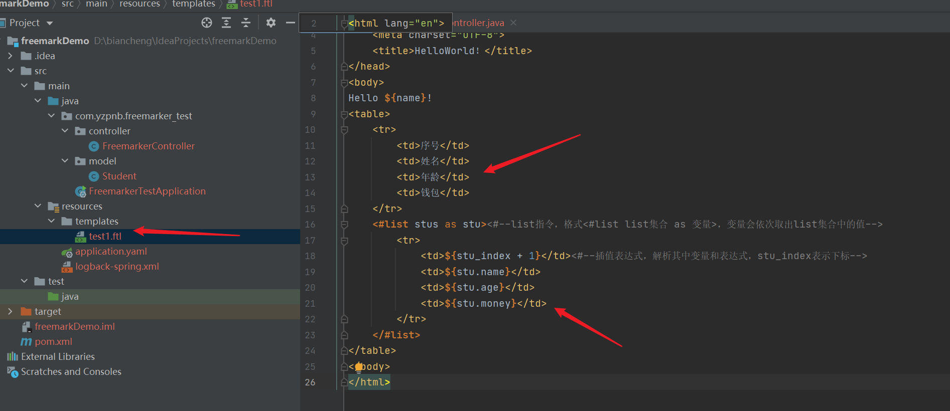Click the test1.ftl template file icon

coord(80,236)
